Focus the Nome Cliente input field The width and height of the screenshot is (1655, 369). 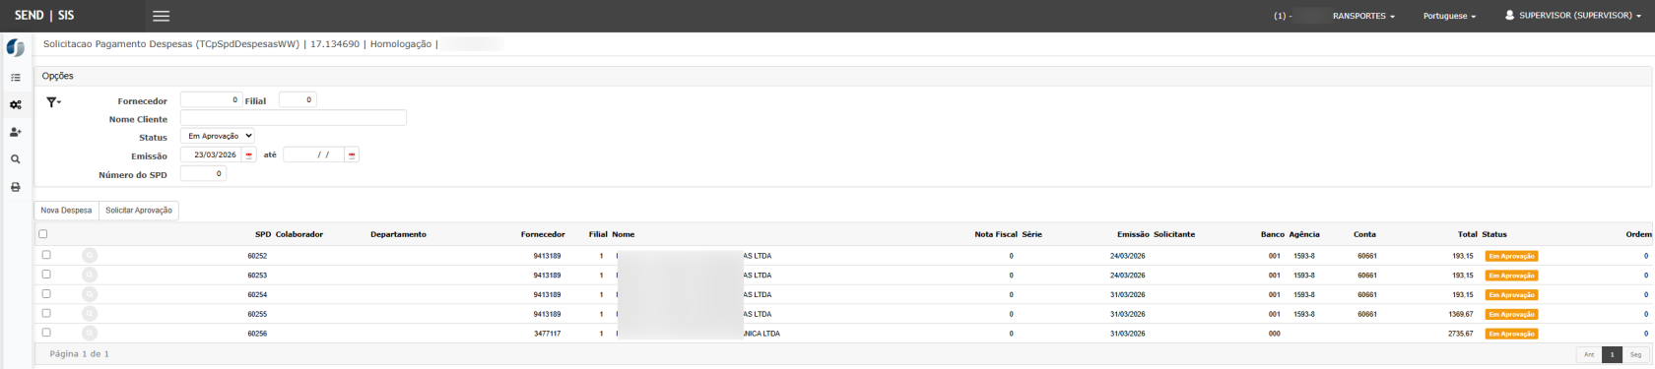tap(294, 118)
